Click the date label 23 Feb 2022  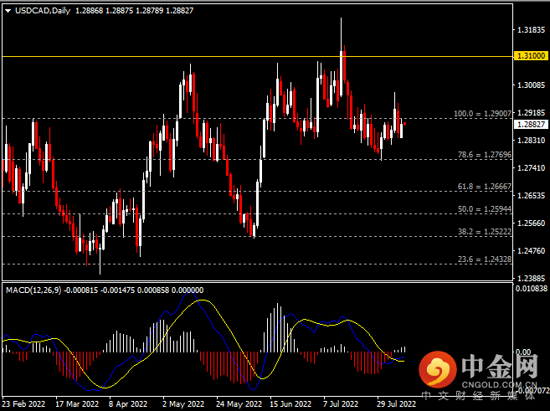tap(23, 404)
